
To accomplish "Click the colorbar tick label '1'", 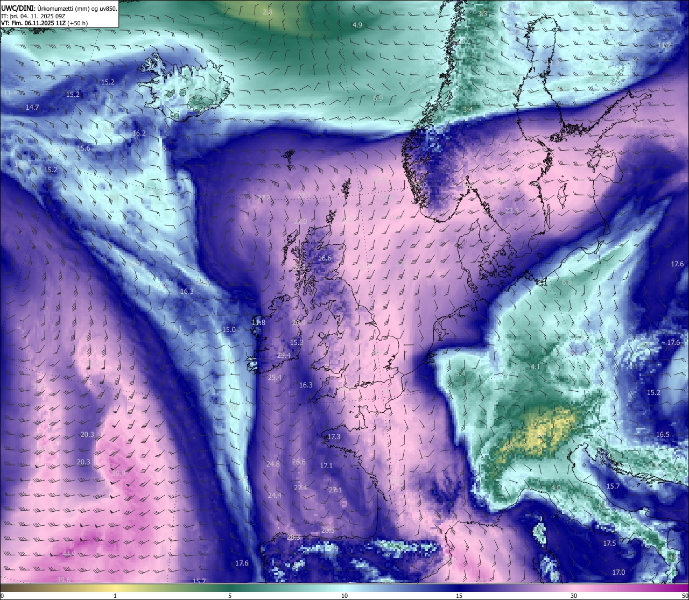I will pos(115,596).
